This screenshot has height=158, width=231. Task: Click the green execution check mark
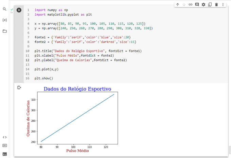12,9
